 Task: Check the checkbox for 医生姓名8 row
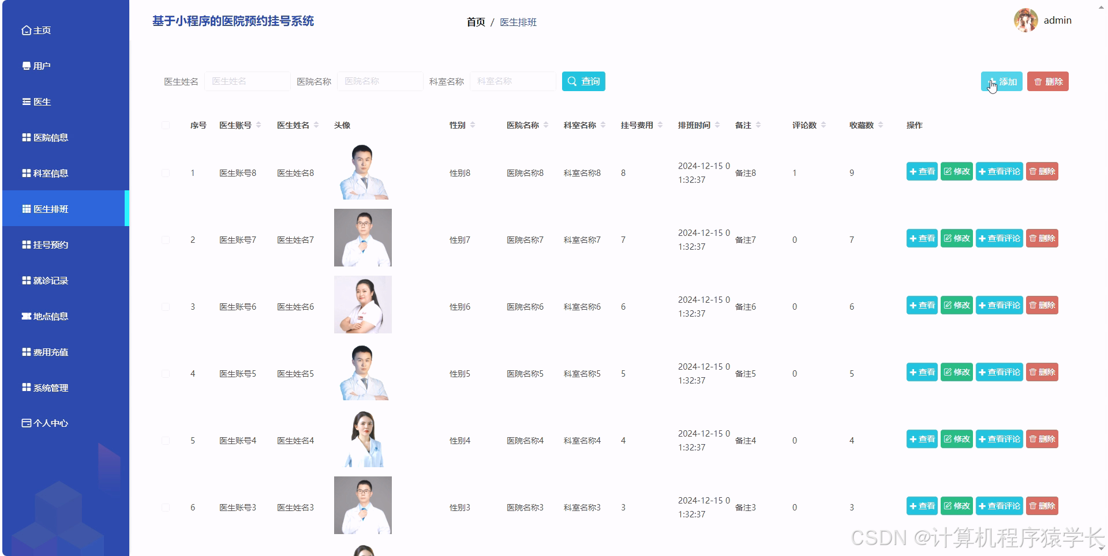coord(166,172)
